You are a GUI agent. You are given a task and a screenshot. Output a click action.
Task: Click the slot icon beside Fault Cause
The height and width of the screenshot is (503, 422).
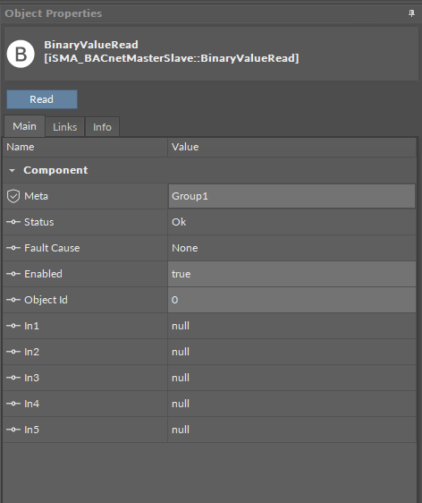(x=13, y=248)
